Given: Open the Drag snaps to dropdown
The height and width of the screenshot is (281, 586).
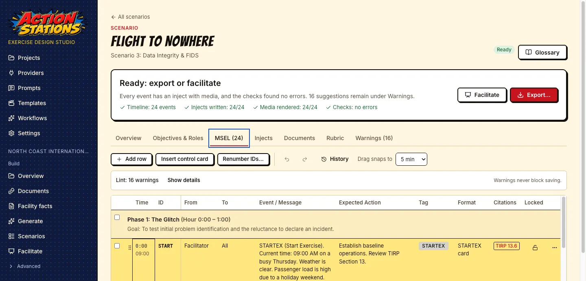Looking at the screenshot, I should [x=411, y=159].
